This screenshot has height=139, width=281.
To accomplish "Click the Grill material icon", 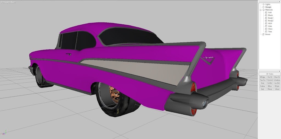I will click(266, 13).
